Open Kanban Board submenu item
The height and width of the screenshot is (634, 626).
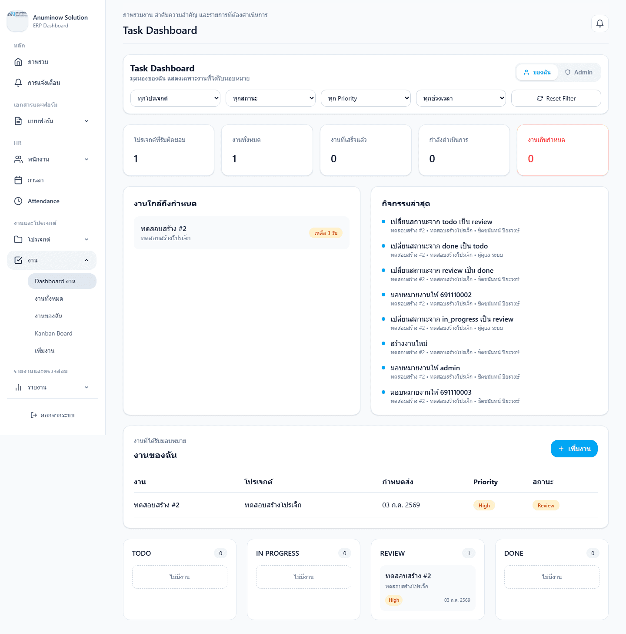pos(62,333)
